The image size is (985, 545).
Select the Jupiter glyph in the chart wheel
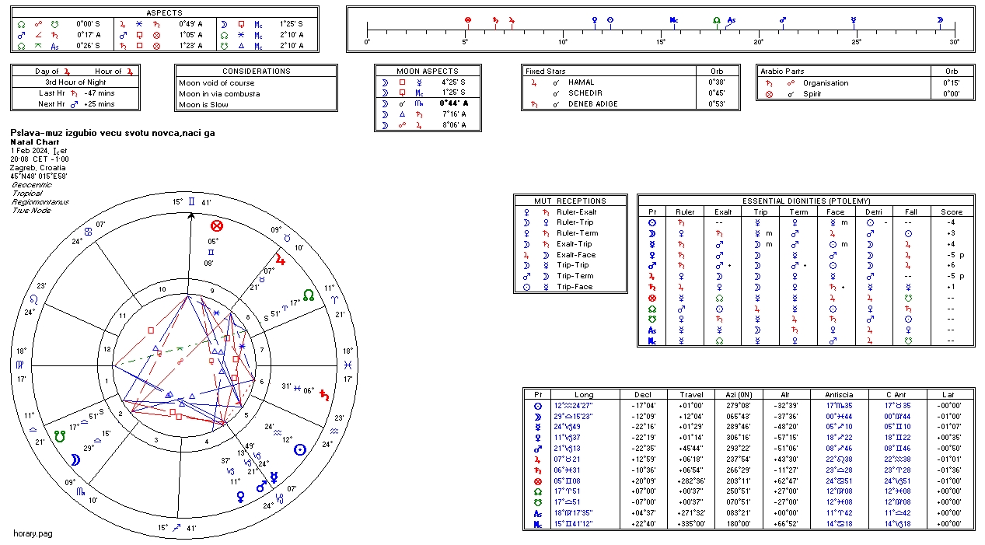pyautogui.click(x=280, y=260)
